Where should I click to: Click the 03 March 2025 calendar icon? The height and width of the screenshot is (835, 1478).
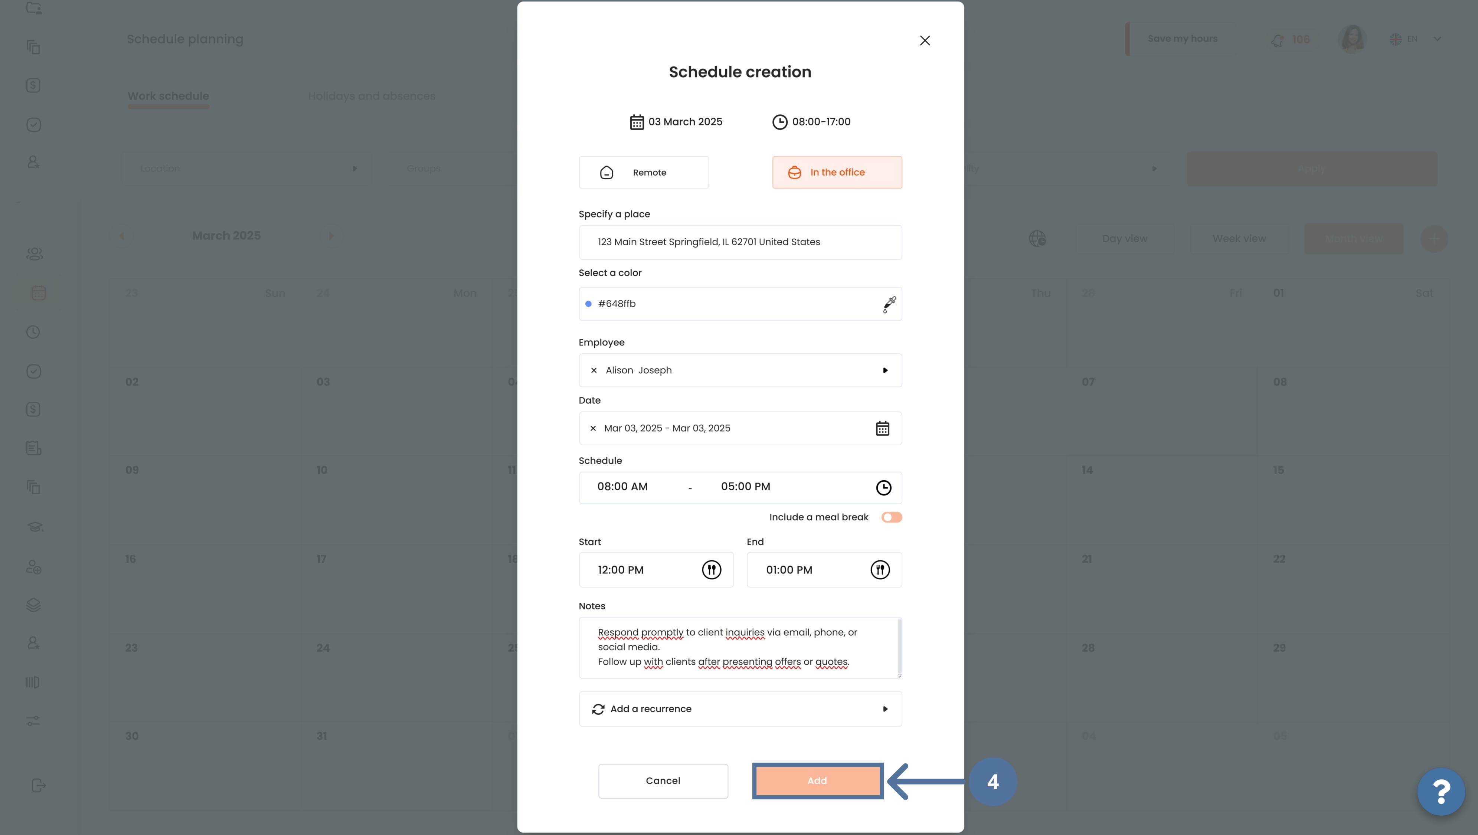pos(636,122)
